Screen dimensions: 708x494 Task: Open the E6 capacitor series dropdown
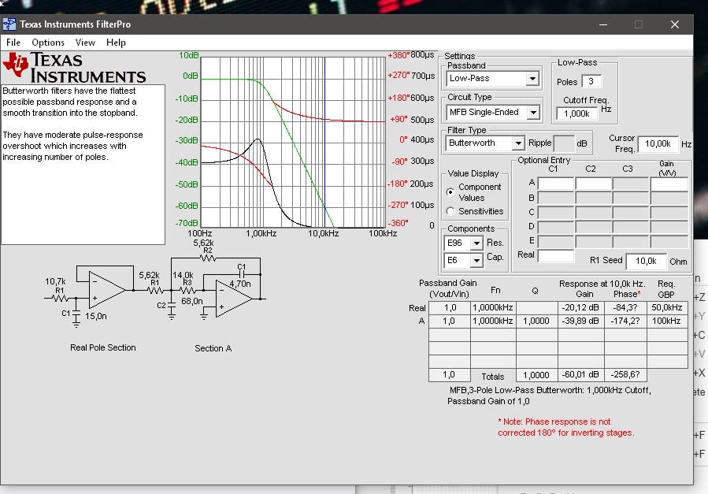(x=476, y=261)
